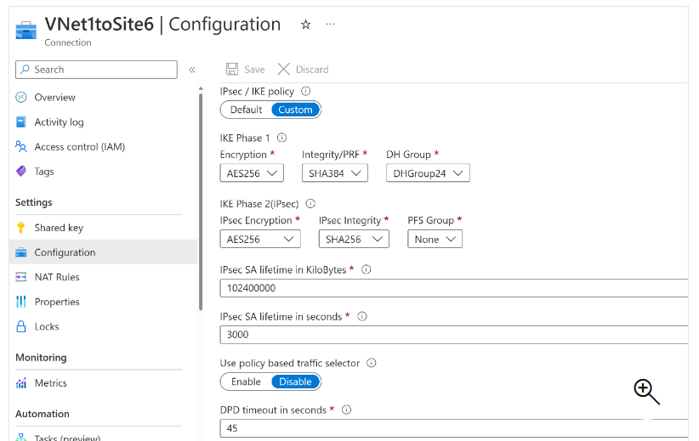The image size is (699, 441).
Task: Open the more options ellipsis
Action: point(331,24)
